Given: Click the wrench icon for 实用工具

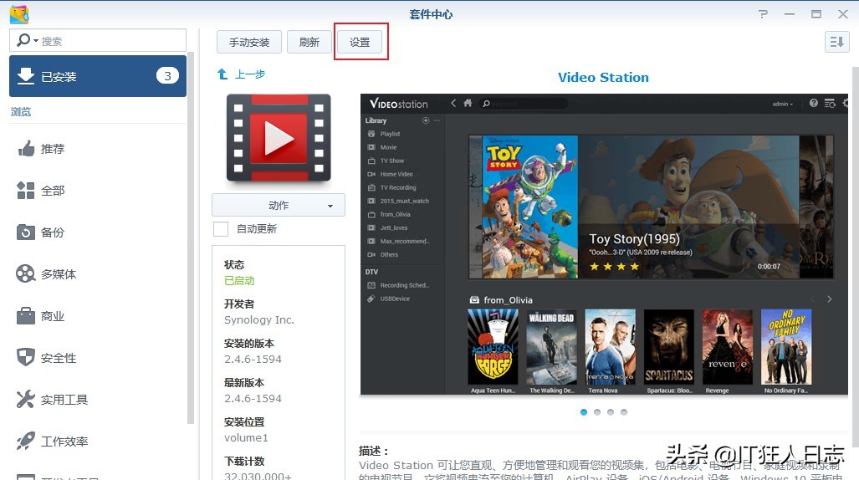Looking at the screenshot, I should pos(26,399).
